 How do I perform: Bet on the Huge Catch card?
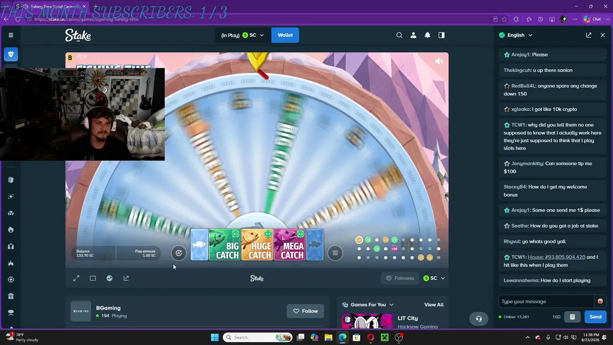pos(257,245)
